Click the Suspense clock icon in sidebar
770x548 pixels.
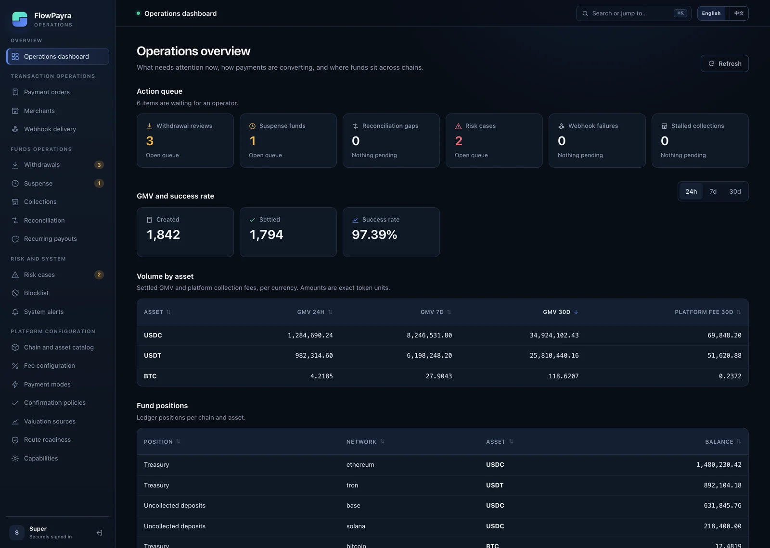(x=15, y=184)
